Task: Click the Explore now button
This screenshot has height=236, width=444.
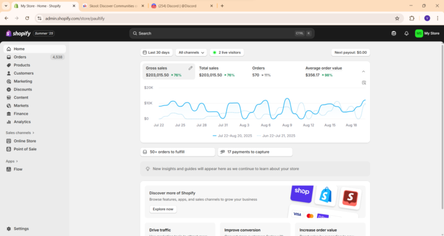Action: (163, 209)
